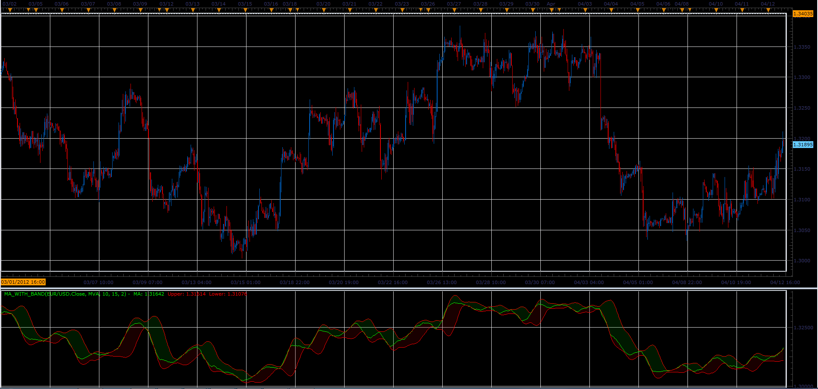This screenshot has height=389, width=818.
Task: Select the day marker below the 03/08 label
Action: 114,10
